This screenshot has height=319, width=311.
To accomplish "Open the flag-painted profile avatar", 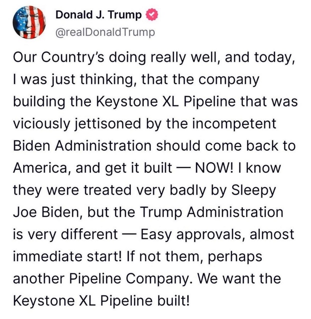I will coord(29,22).
